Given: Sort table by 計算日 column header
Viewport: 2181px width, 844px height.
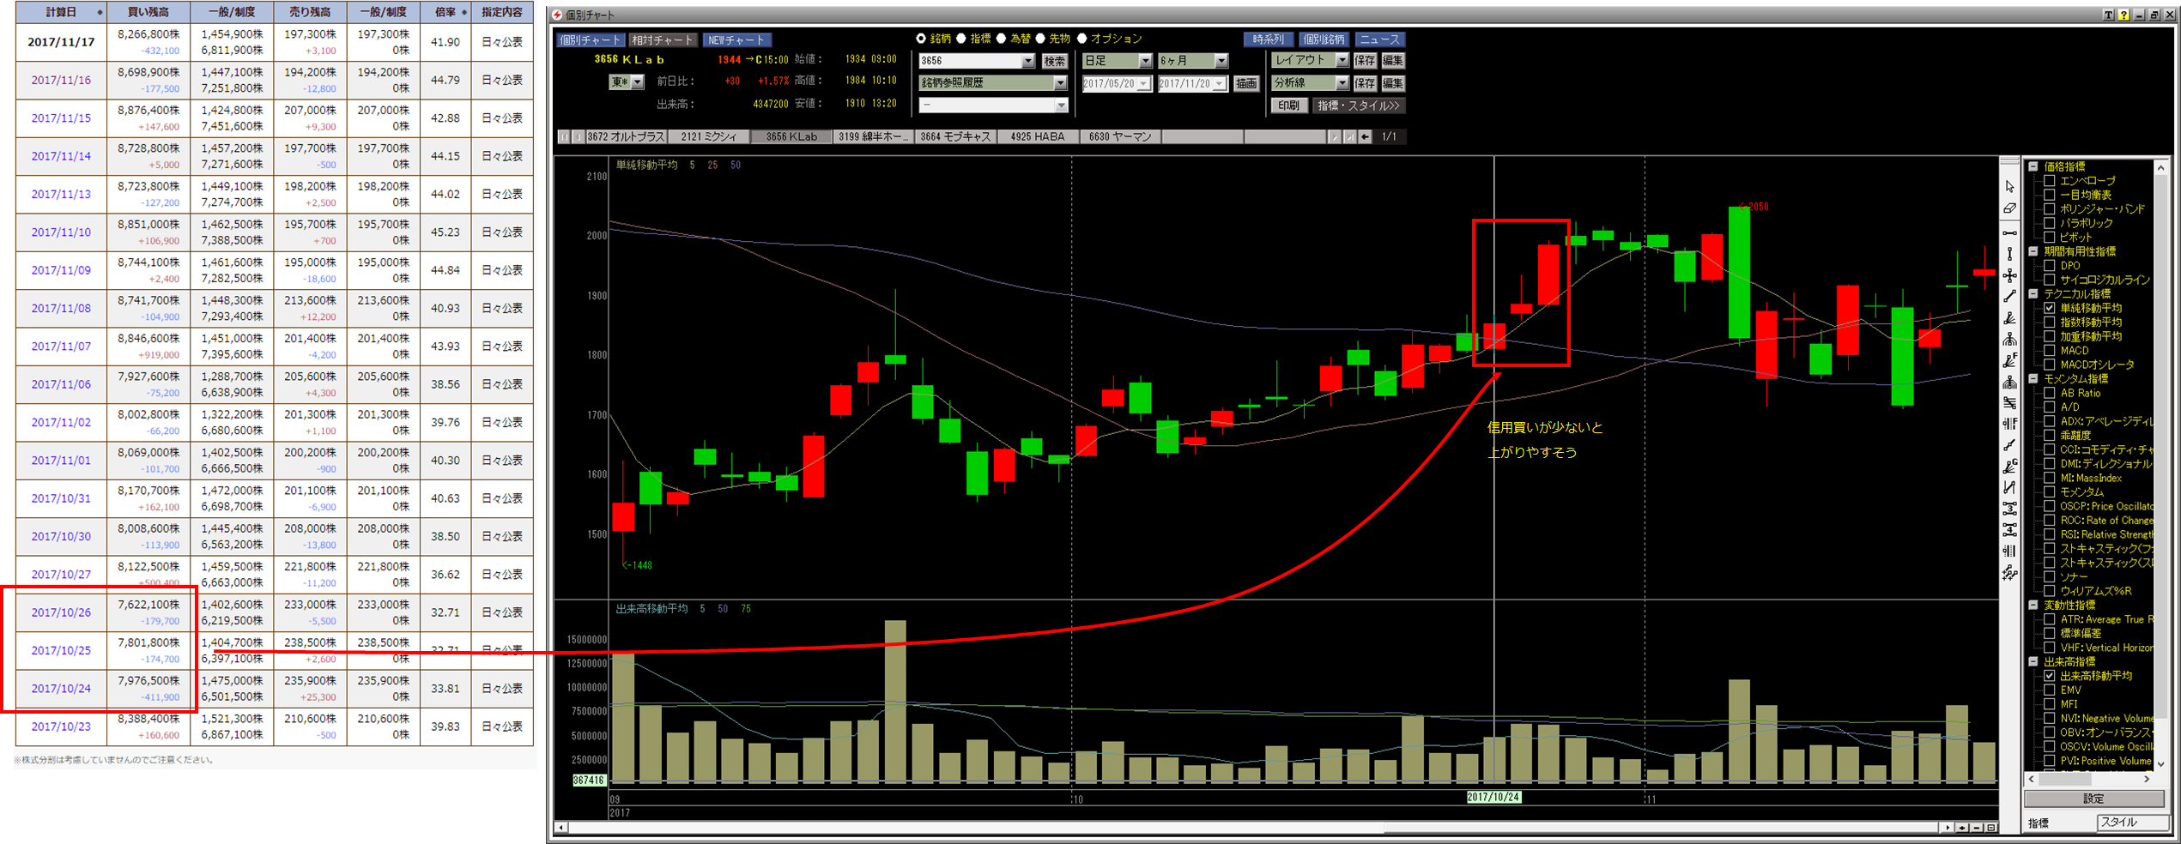Looking at the screenshot, I should (x=61, y=12).
